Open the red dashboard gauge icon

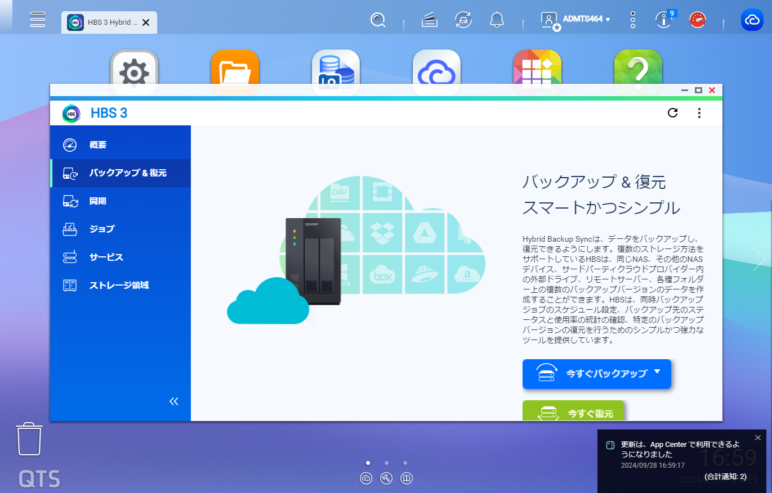point(698,20)
